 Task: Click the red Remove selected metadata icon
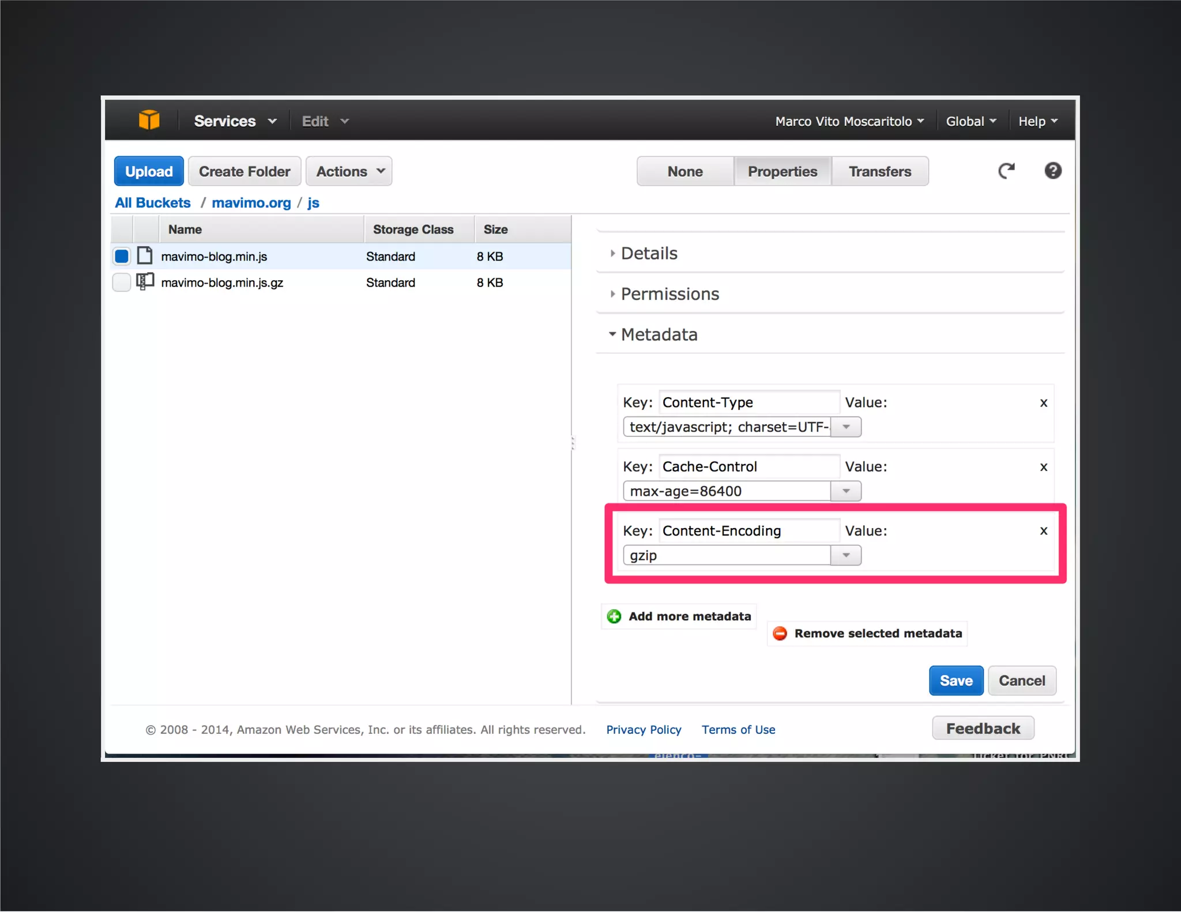[x=780, y=634]
